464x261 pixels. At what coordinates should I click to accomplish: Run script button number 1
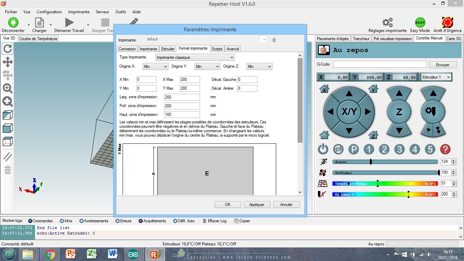[x=369, y=149]
